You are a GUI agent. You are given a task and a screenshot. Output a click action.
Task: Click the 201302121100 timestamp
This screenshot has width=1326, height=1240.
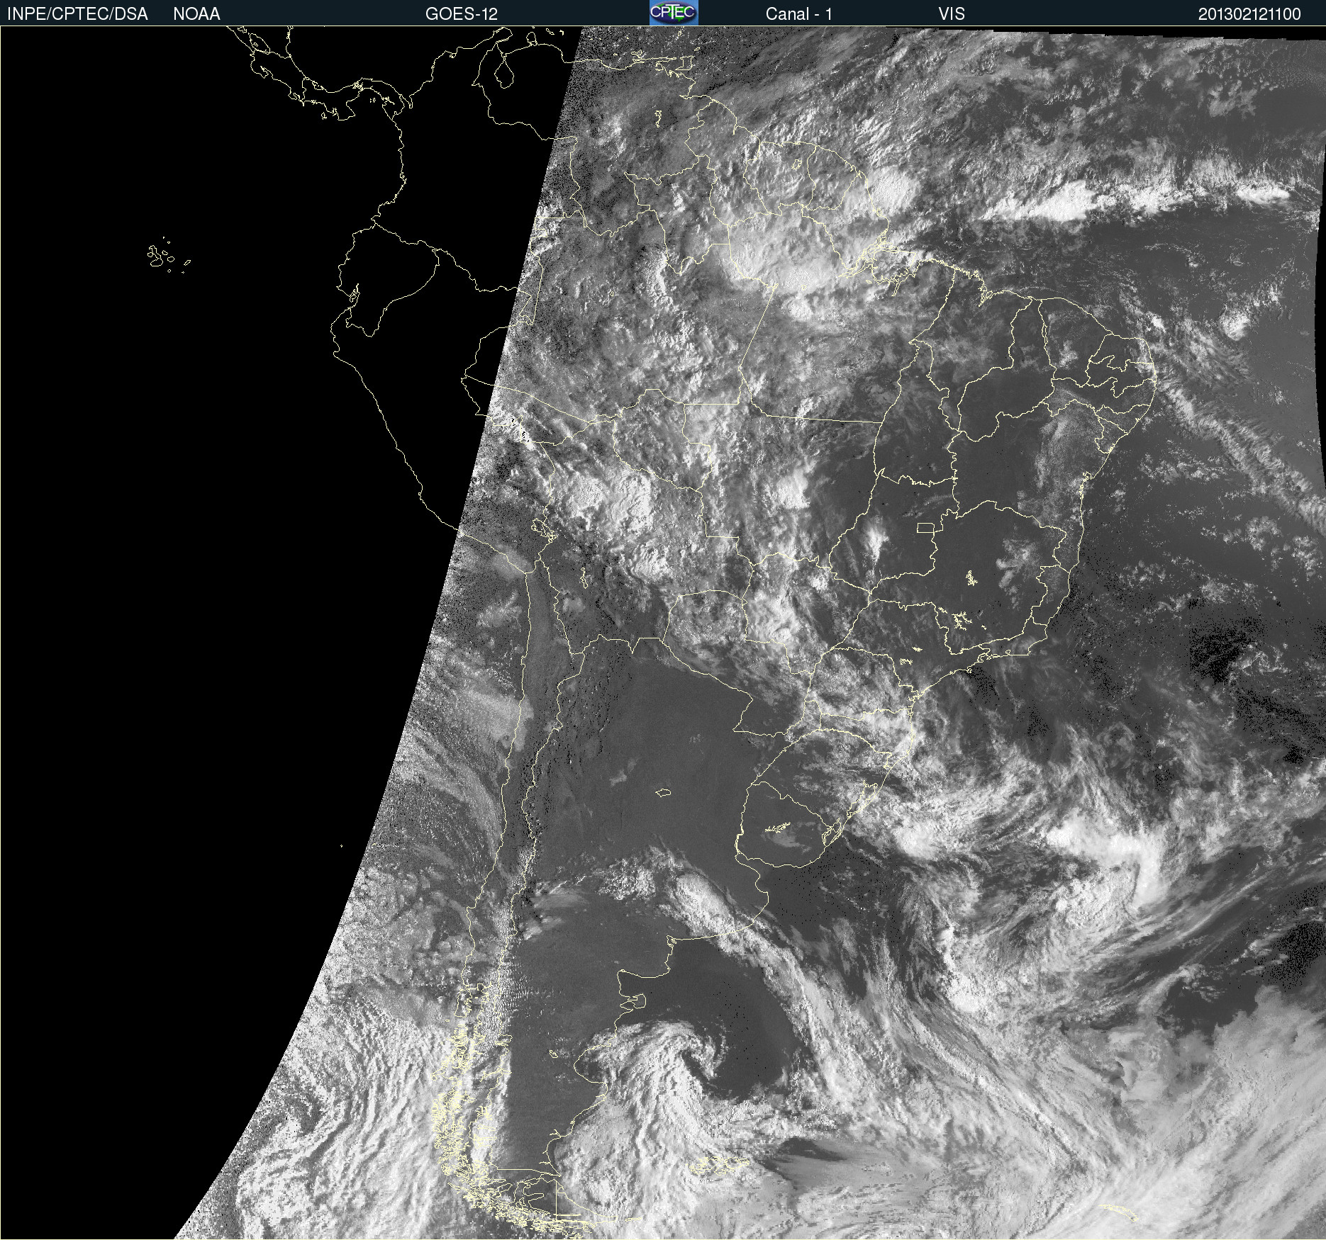click(1249, 13)
